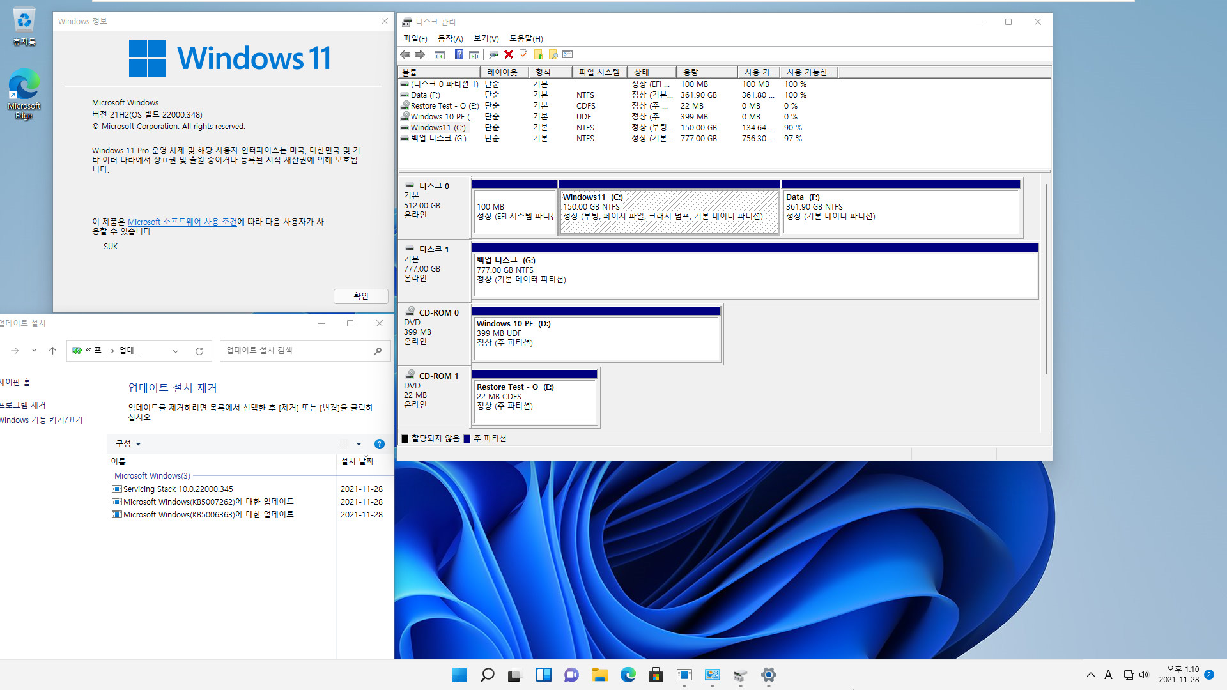Click the Up arrow navigation icon
Viewport: 1227px width, 690px height.
pyautogui.click(x=53, y=351)
